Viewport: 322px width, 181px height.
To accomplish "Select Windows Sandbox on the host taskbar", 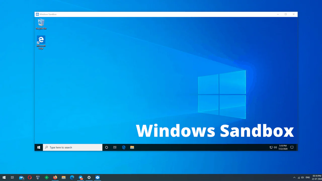I will click(98, 177).
